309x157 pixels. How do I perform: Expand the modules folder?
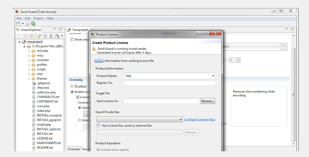coord(29,60)
